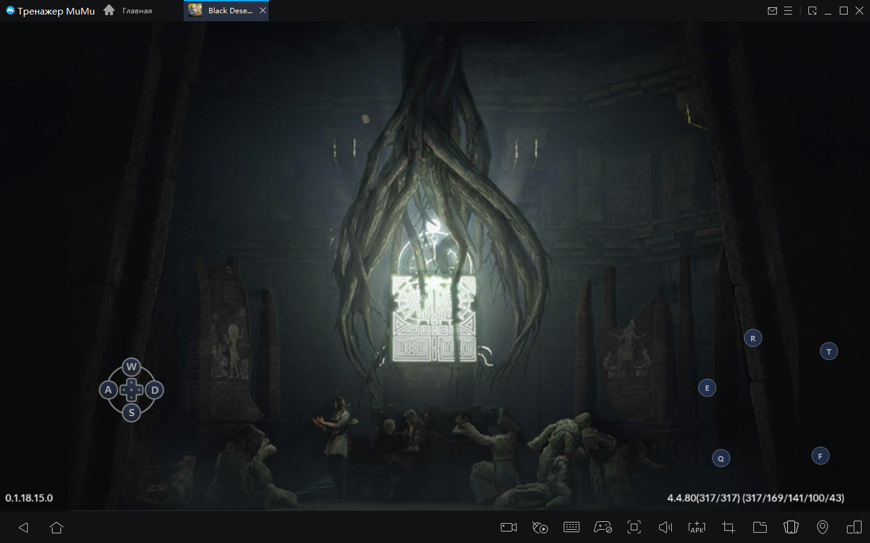Take a screenshot with the crop icon
Screen dimensions: 870x543
point(729,527)
